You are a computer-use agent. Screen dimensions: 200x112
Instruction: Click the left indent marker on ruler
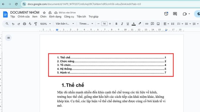point(57,30)
